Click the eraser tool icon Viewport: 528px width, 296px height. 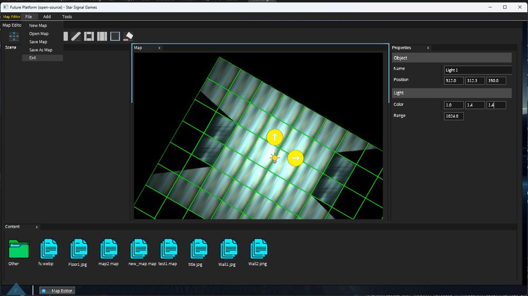[x=128, y=36]
